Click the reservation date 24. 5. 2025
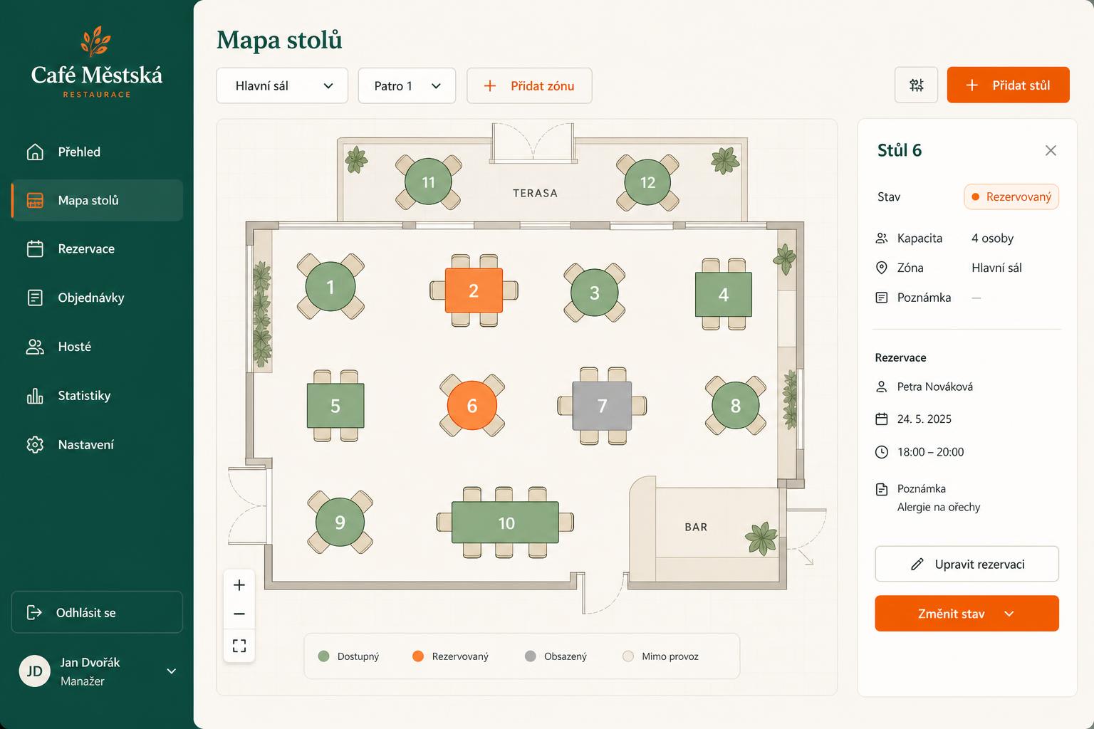 tap(924, 419)
